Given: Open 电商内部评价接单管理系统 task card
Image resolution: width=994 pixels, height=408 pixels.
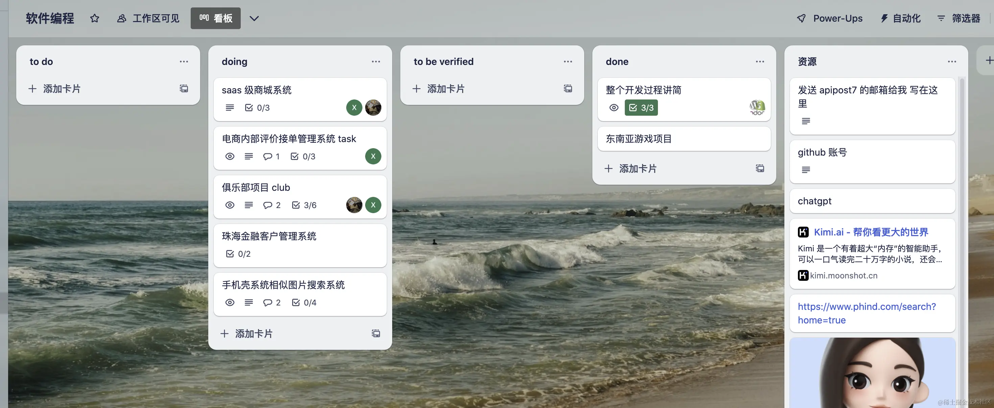Looking at the screenshot, I should (x=300, y=148).
